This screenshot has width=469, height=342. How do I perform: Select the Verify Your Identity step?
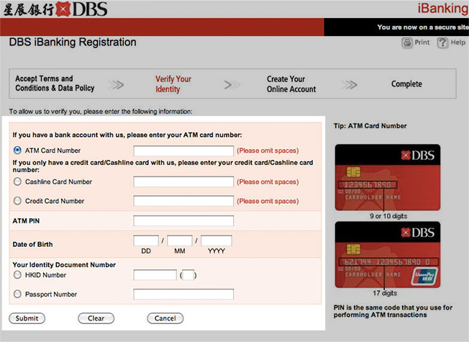coord(173,84)
